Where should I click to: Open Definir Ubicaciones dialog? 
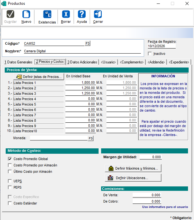[x=133, y=178]
